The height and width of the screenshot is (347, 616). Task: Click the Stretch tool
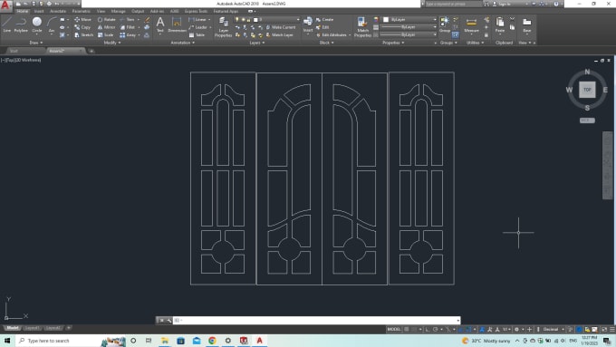coord(83,35)
